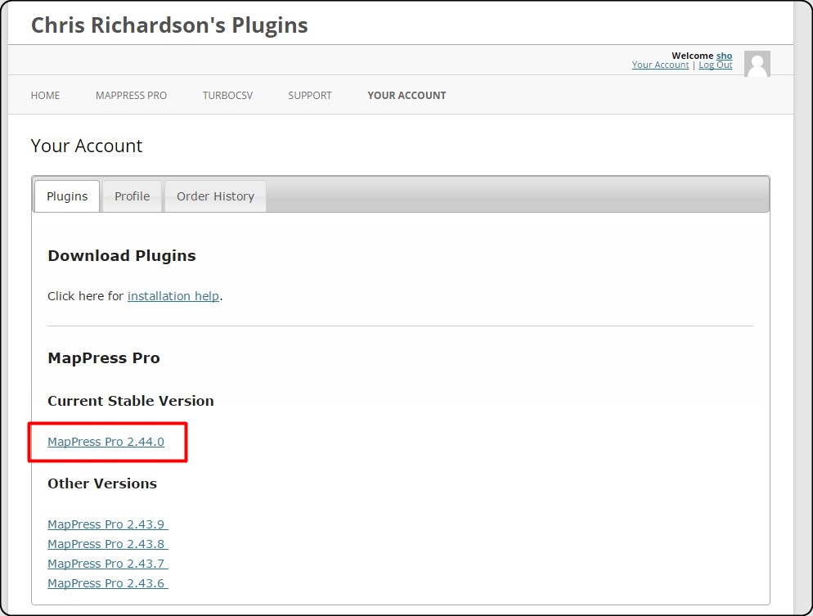Click the vertical scrollbar on right edge

tap(802, 308)
